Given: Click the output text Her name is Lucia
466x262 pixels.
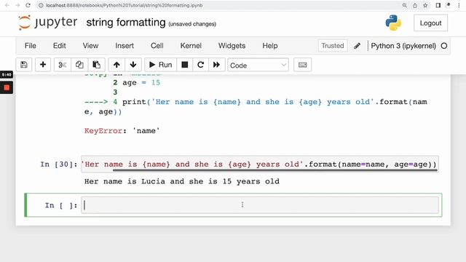Looking at the screenshot, I should 182,181.
